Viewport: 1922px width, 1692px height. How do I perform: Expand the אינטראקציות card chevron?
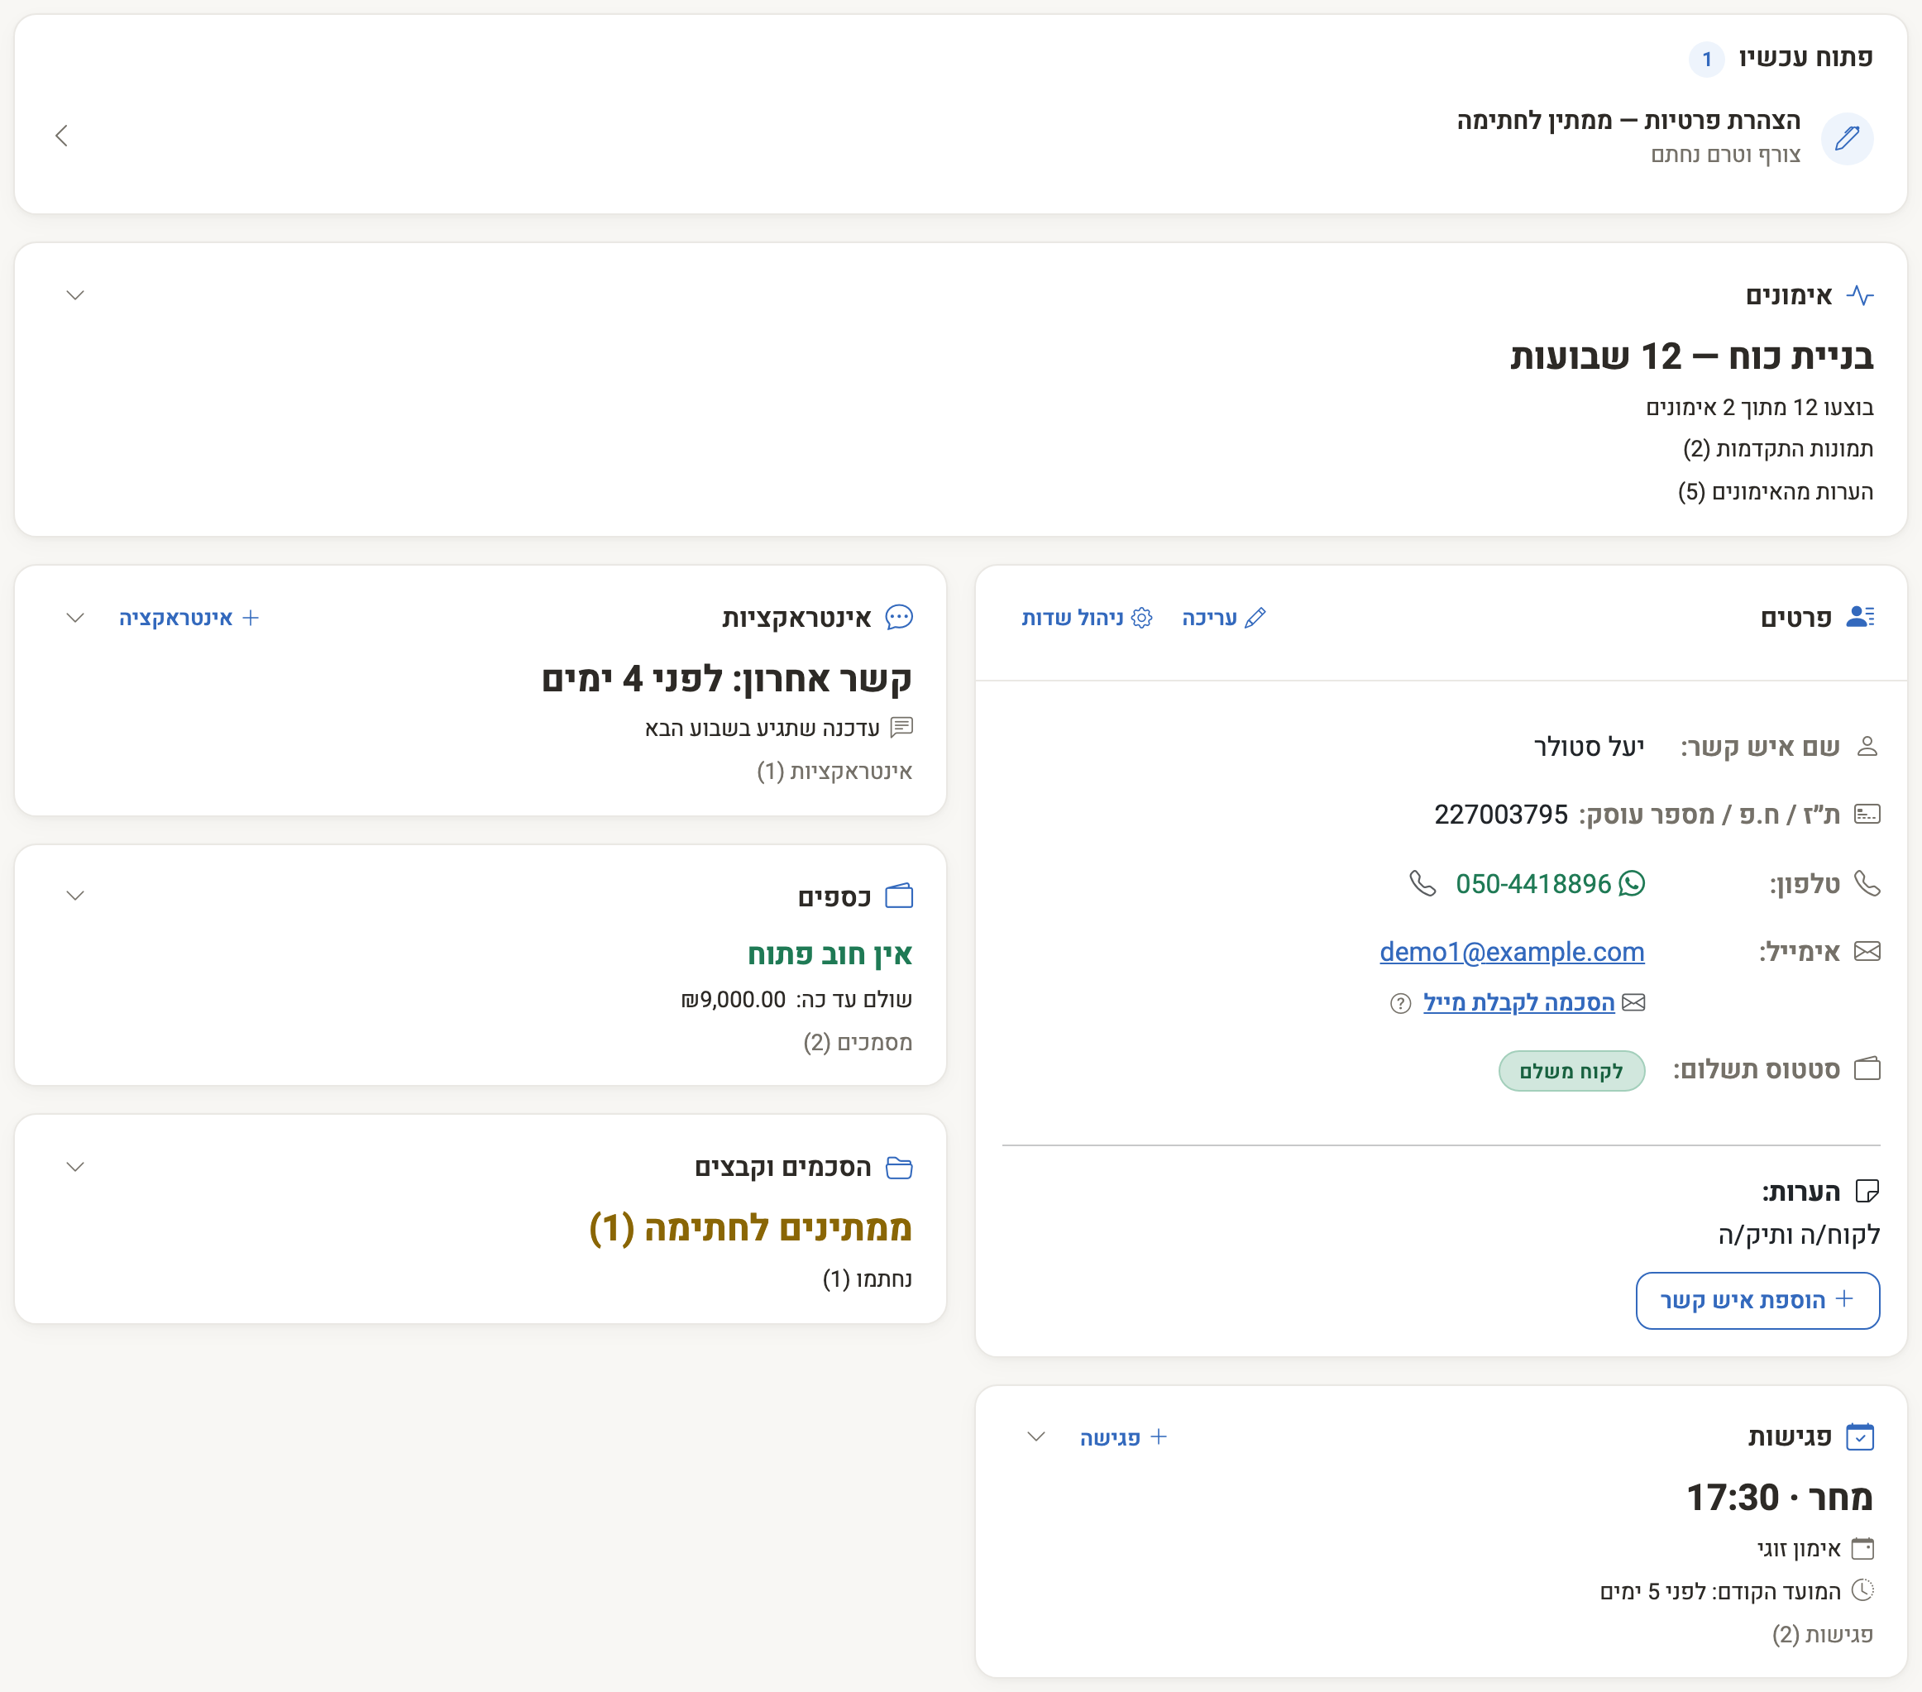pos(75,618)
